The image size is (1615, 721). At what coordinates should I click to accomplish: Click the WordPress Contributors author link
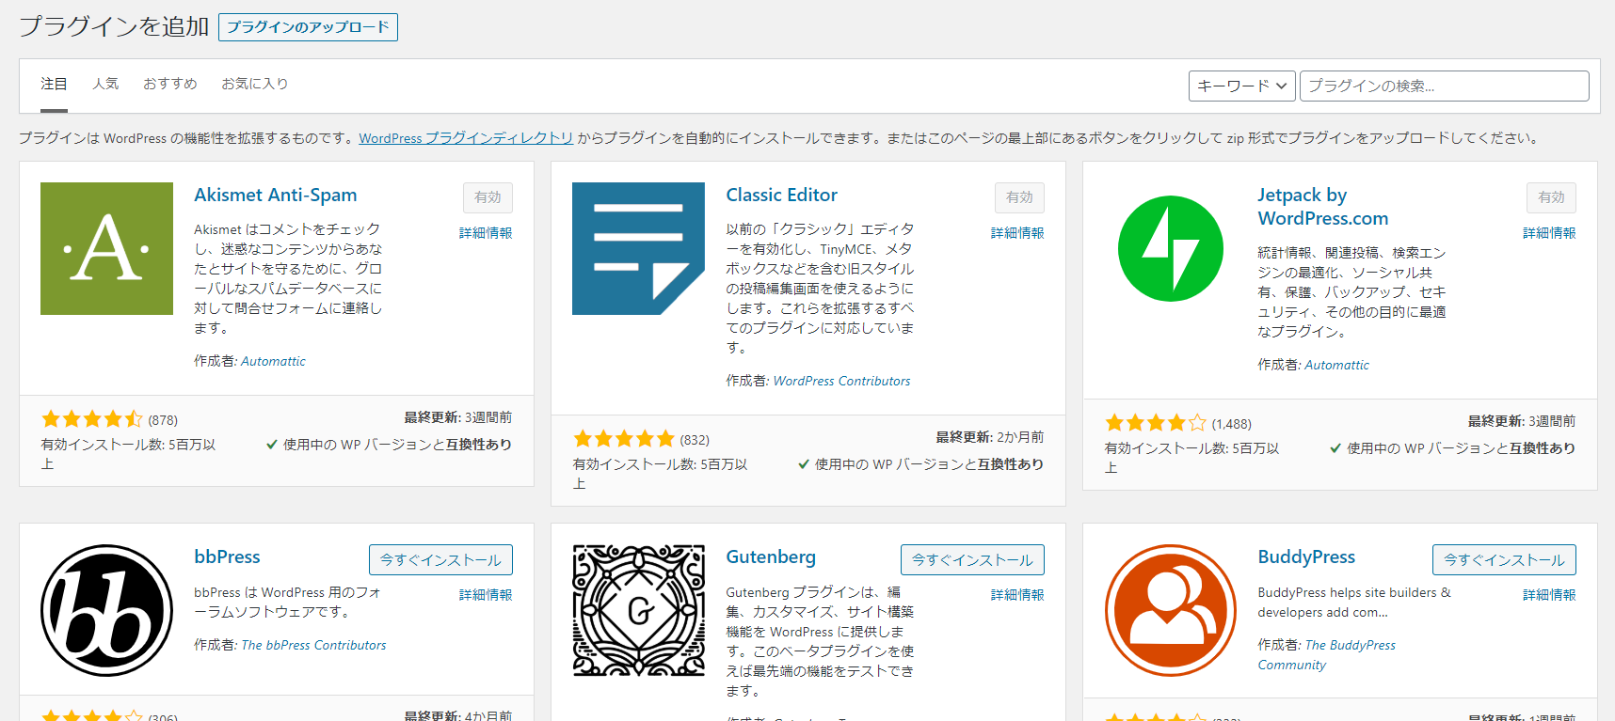[x=841, y=381]
